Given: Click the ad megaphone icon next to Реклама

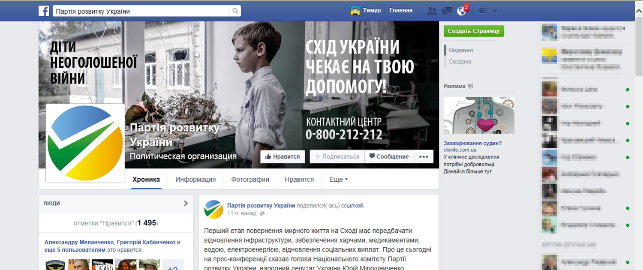Looking at the screenshot, I should (471, 86).
